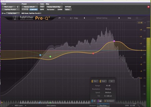Click the redo arrow icon
The width and height of the screenshot is (151, 107).
point(64,18)
